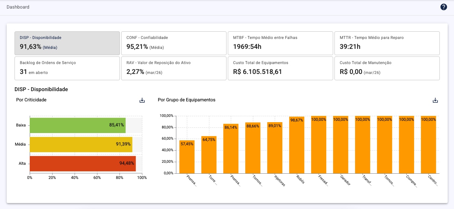Open the help question mark icon

click(x=444, y=7)
